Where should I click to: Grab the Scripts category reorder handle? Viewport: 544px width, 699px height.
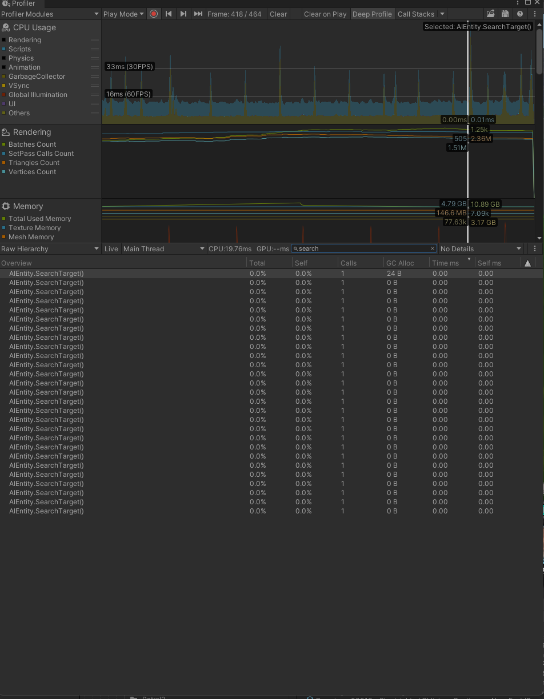click(x=95, y=49)
